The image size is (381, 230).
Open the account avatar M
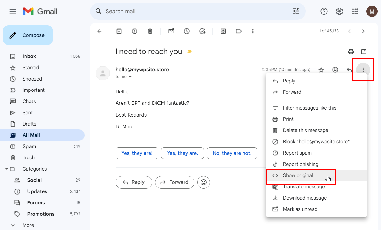coord(372,11)
